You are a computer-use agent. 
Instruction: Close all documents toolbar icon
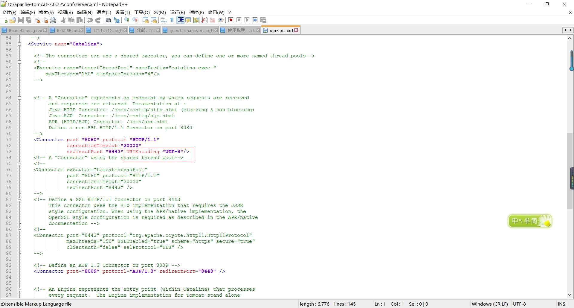(45, 20)
